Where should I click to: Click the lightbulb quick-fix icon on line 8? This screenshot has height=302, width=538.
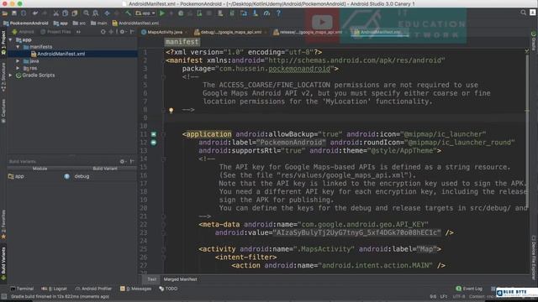pyautogui.click(x=171, y=110)
